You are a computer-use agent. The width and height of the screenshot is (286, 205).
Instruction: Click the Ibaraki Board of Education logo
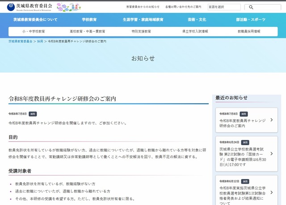point(29,7)
